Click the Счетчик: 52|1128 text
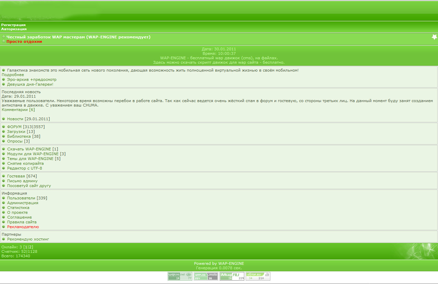The height and width of the screenshot is (284, 438). (19, 251)
